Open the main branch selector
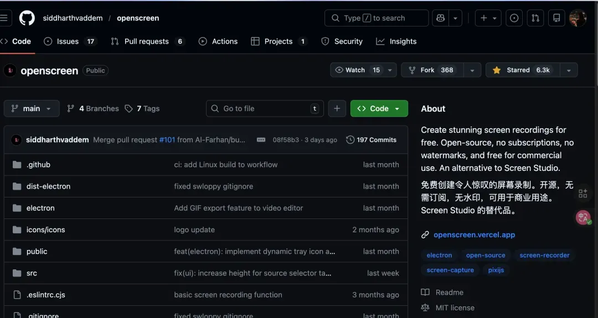 point(32,108)
